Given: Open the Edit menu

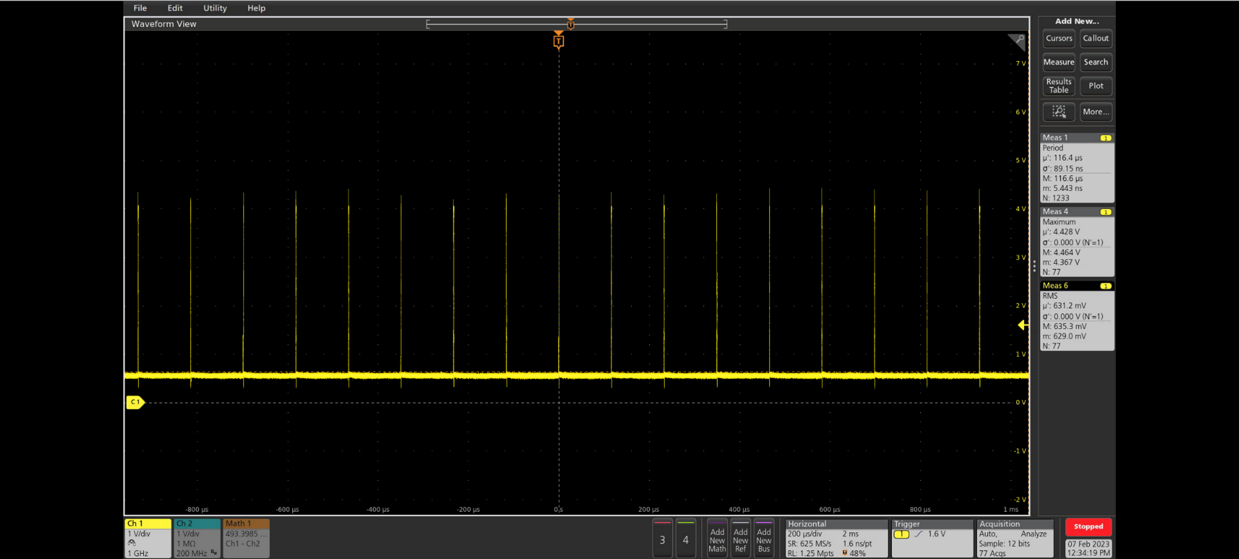Looking at the screenshot, I should pos(175,8).
